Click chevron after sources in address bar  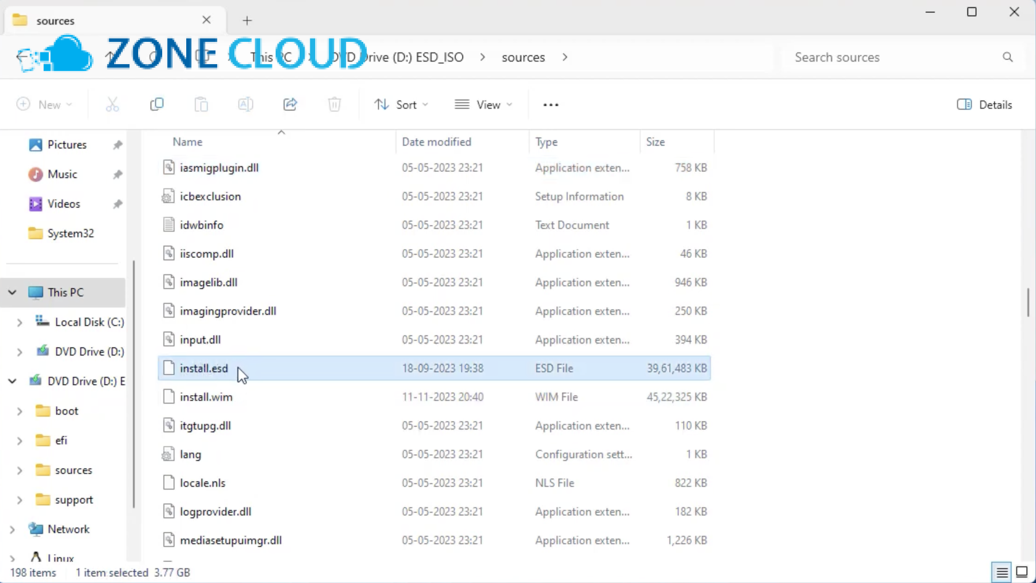coord(565,57)
